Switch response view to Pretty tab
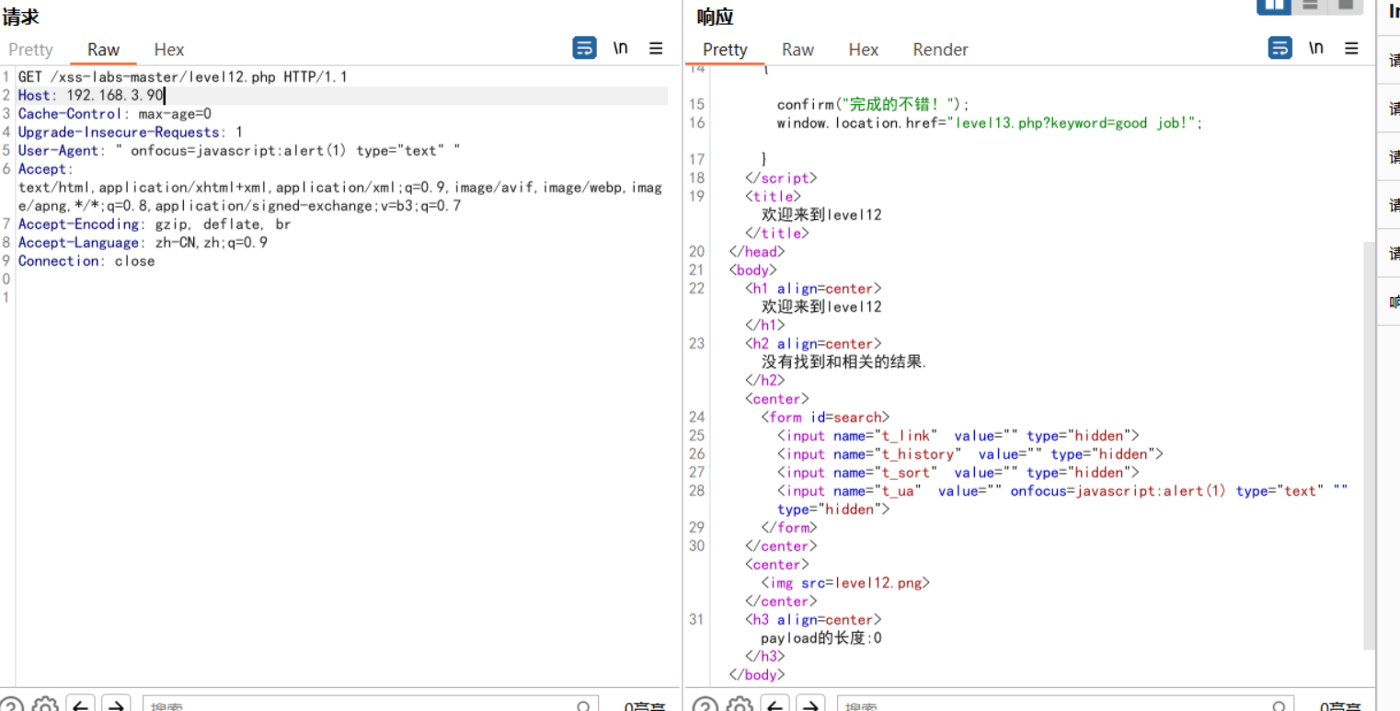 [x=725, y=50]
